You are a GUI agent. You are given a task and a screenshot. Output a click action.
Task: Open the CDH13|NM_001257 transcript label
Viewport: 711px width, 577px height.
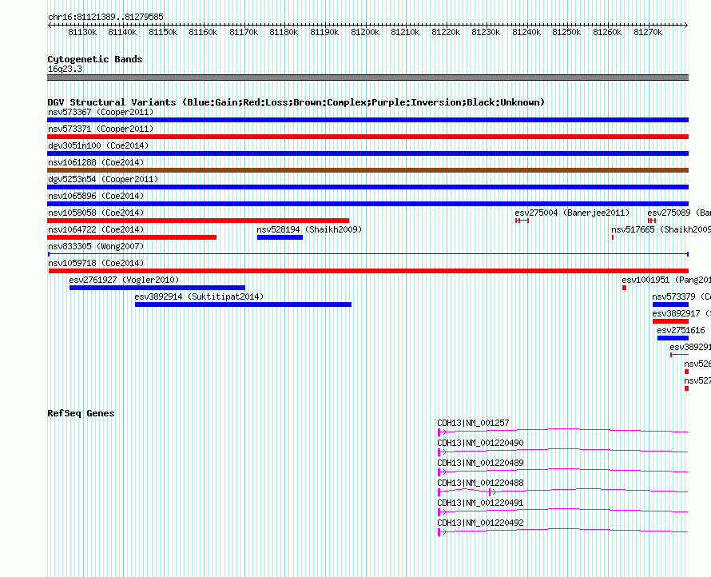pos(473,423)
